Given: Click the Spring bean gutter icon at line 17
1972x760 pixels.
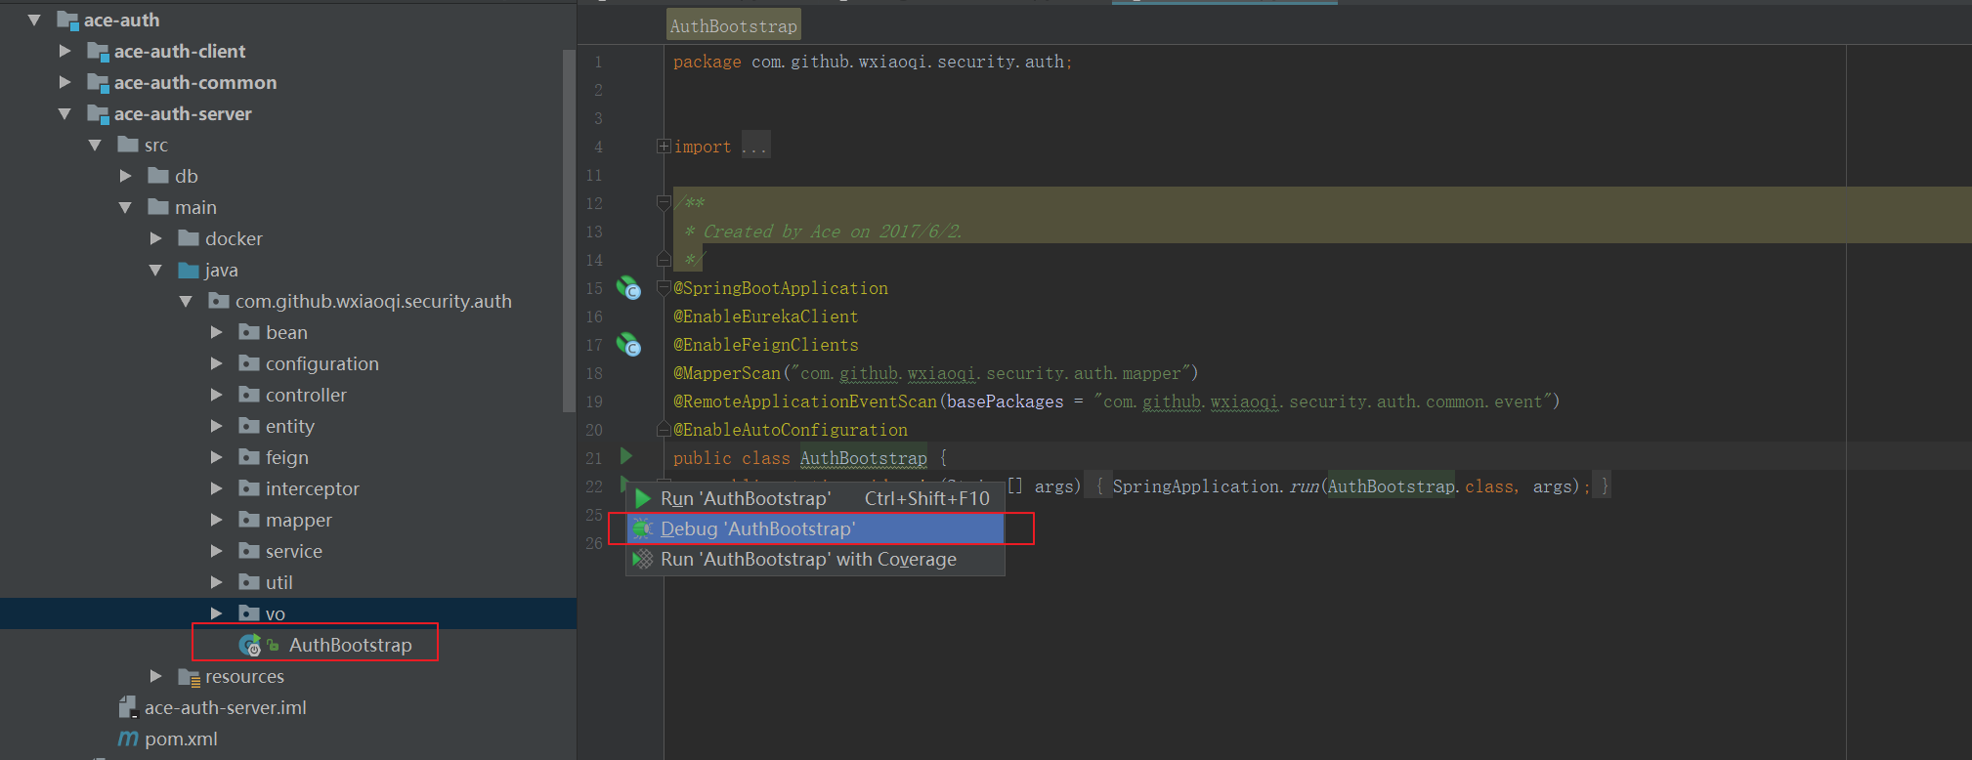Looking at the screenshot, I should click(628, 345).
